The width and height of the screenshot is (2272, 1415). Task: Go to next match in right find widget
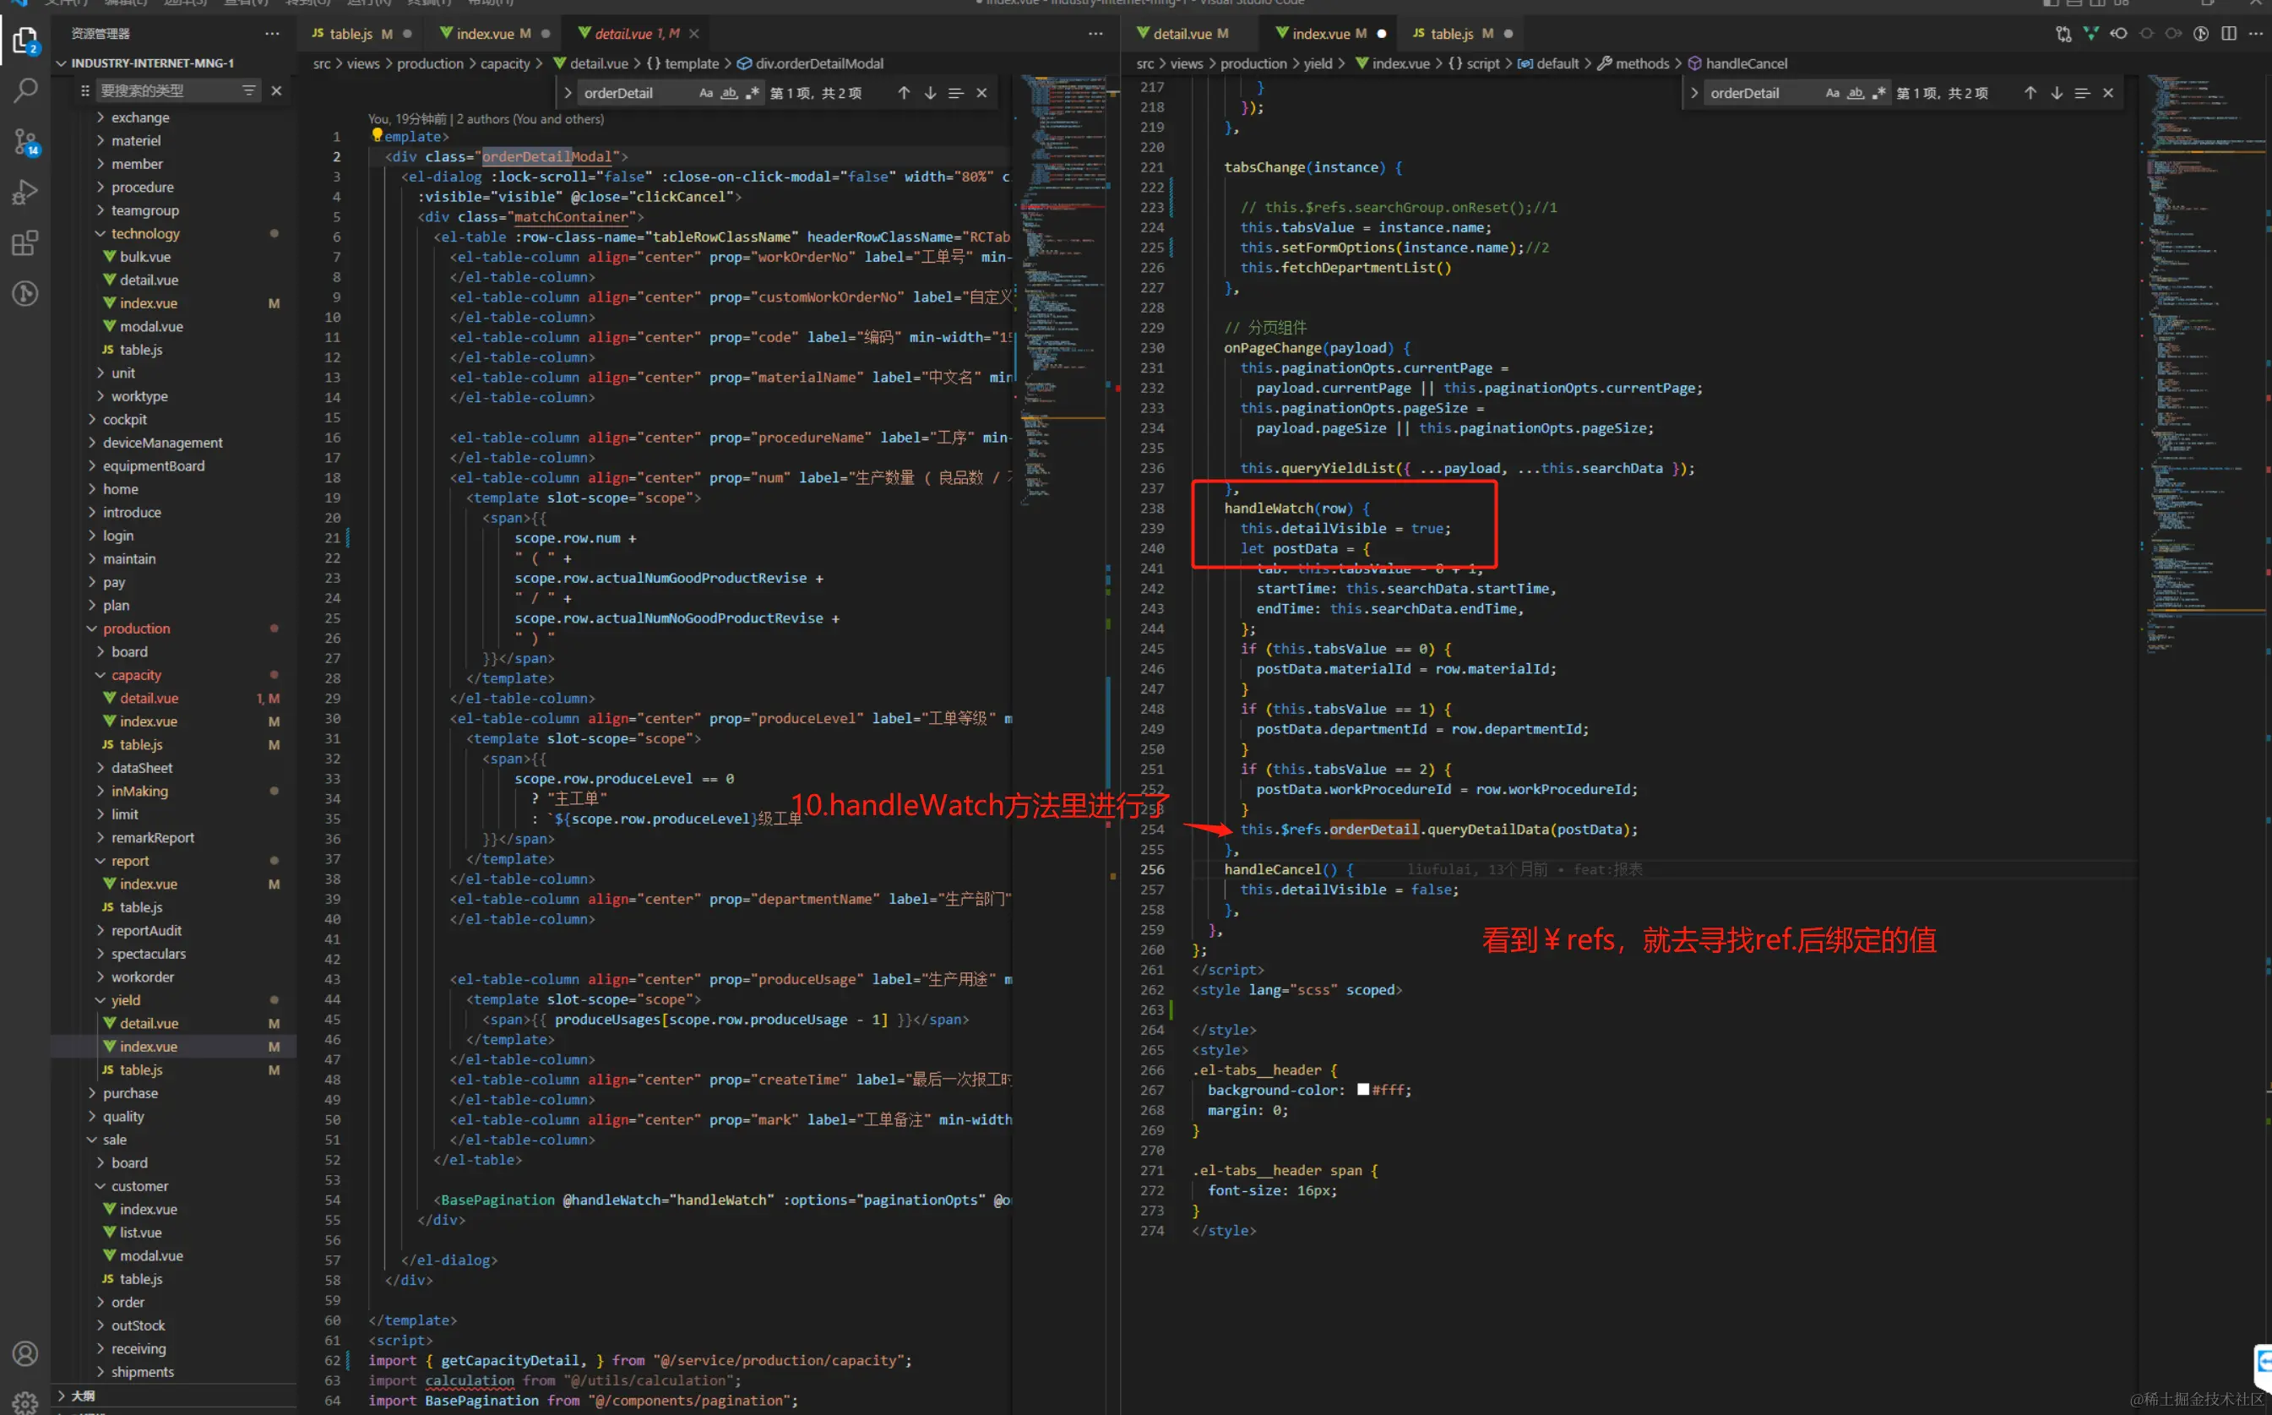(x=2056, y=93)
